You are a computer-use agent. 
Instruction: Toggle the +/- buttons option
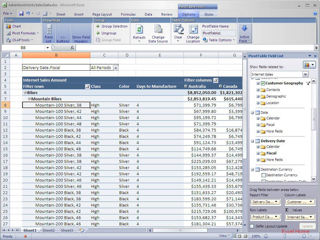[63, 33]
